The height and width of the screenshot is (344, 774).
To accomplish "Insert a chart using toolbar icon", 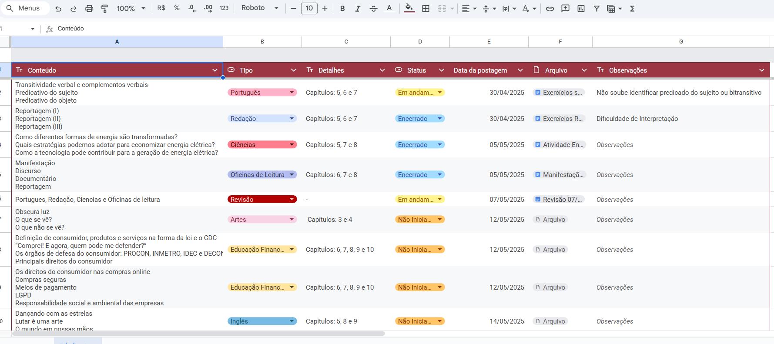I will point(581,9).
